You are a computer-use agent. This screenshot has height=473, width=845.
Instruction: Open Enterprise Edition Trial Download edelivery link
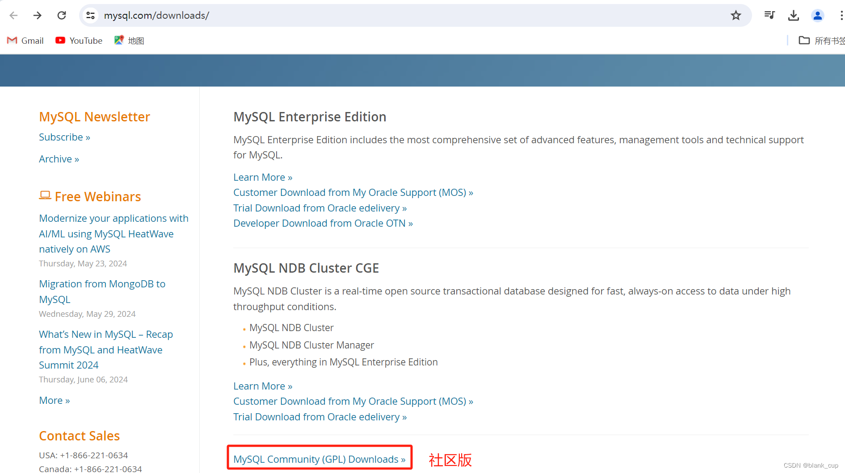(320, 208)
